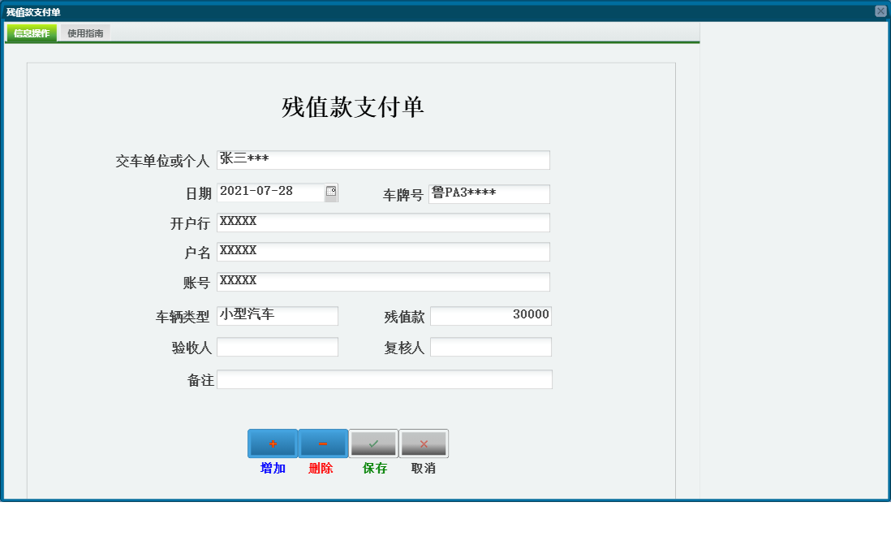
Task: Click the 开户行 input field
Action: (x=381, y=222)
